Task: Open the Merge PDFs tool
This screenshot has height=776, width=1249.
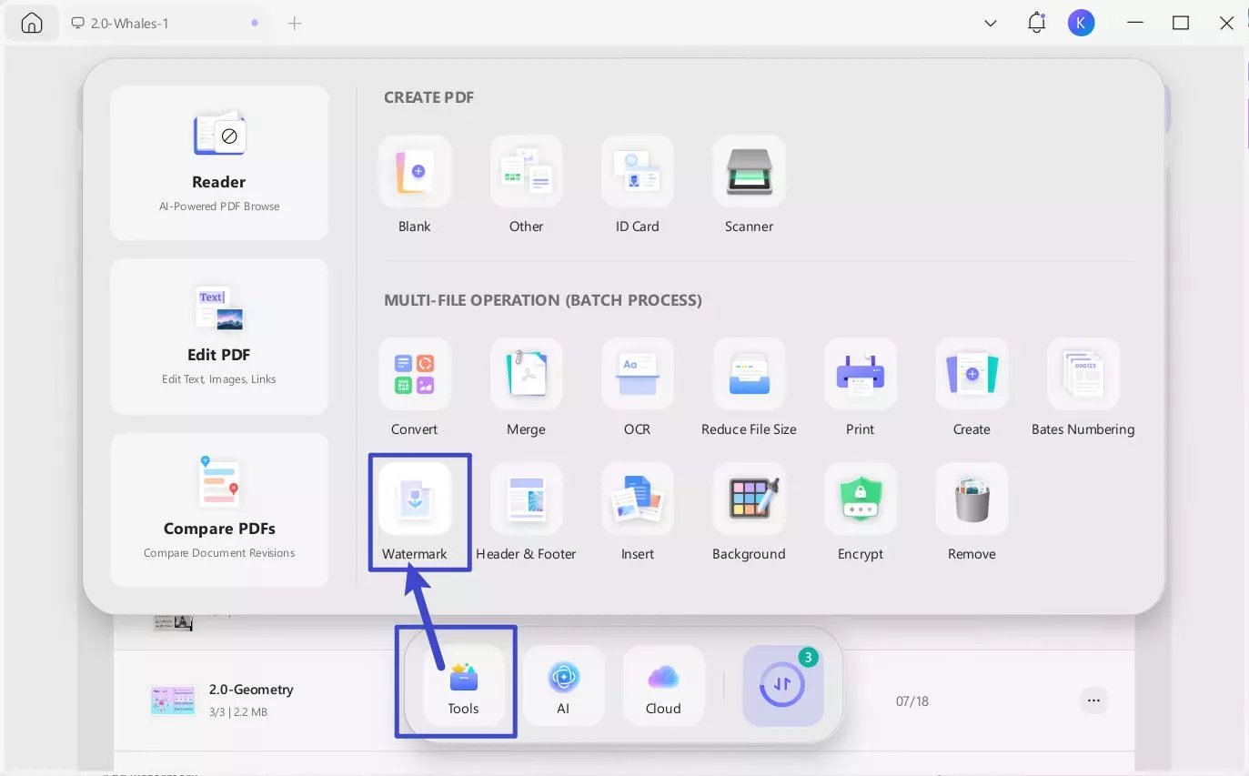Action: (x=526, y=374)
